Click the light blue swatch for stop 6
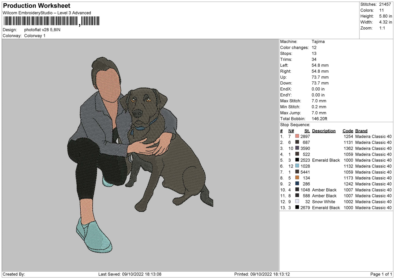Screen dimensions: 395x279 (x=297, y=166)
